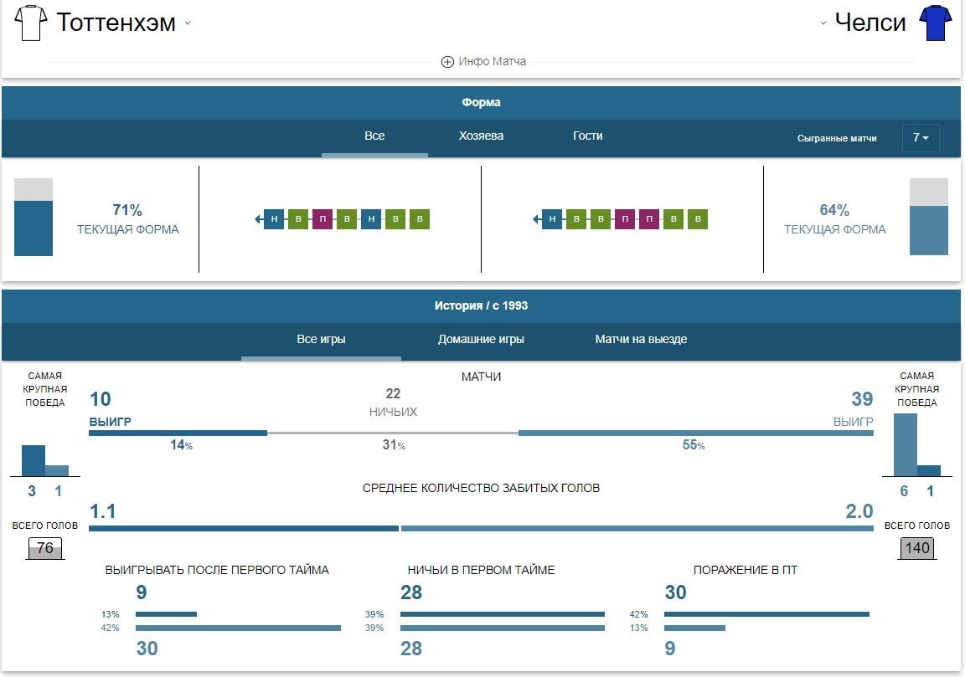Click Chelsea 64% ТЕКУЩАЯ ФОРМА text
965x677 pixels.
[834, 219]
